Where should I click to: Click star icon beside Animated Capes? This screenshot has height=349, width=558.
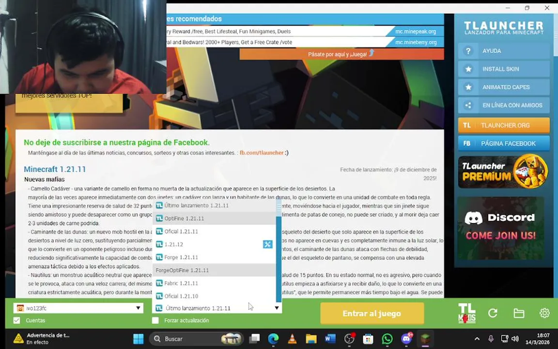[468, 87]
